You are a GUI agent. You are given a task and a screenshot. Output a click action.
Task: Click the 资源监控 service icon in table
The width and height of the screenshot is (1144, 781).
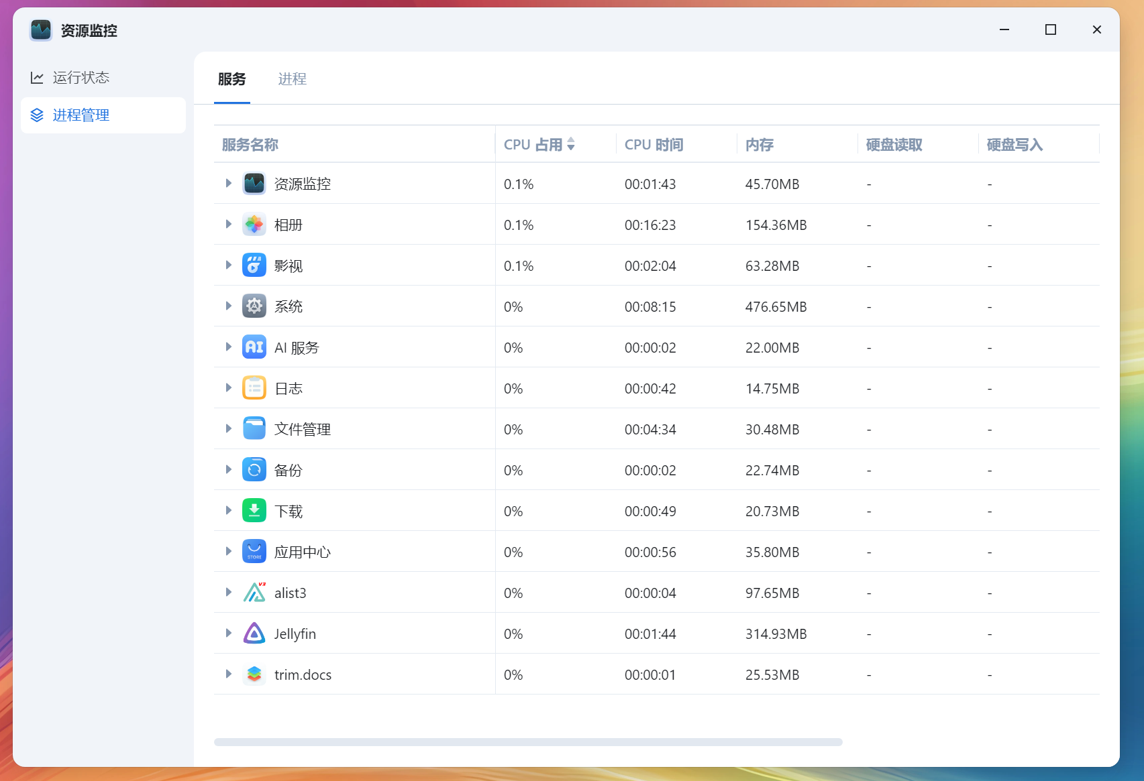tap(254, 184)
